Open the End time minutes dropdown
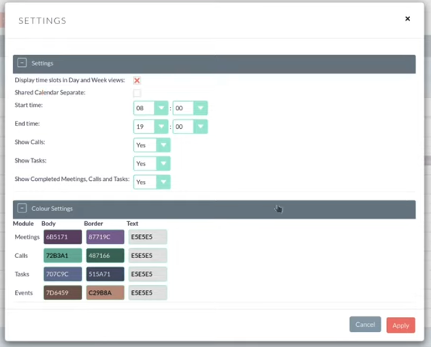Viewport: 431px width, 347px height. click(190, 127)
